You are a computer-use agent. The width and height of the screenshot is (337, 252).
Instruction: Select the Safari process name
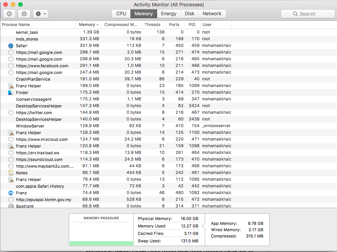coord(22,46)
